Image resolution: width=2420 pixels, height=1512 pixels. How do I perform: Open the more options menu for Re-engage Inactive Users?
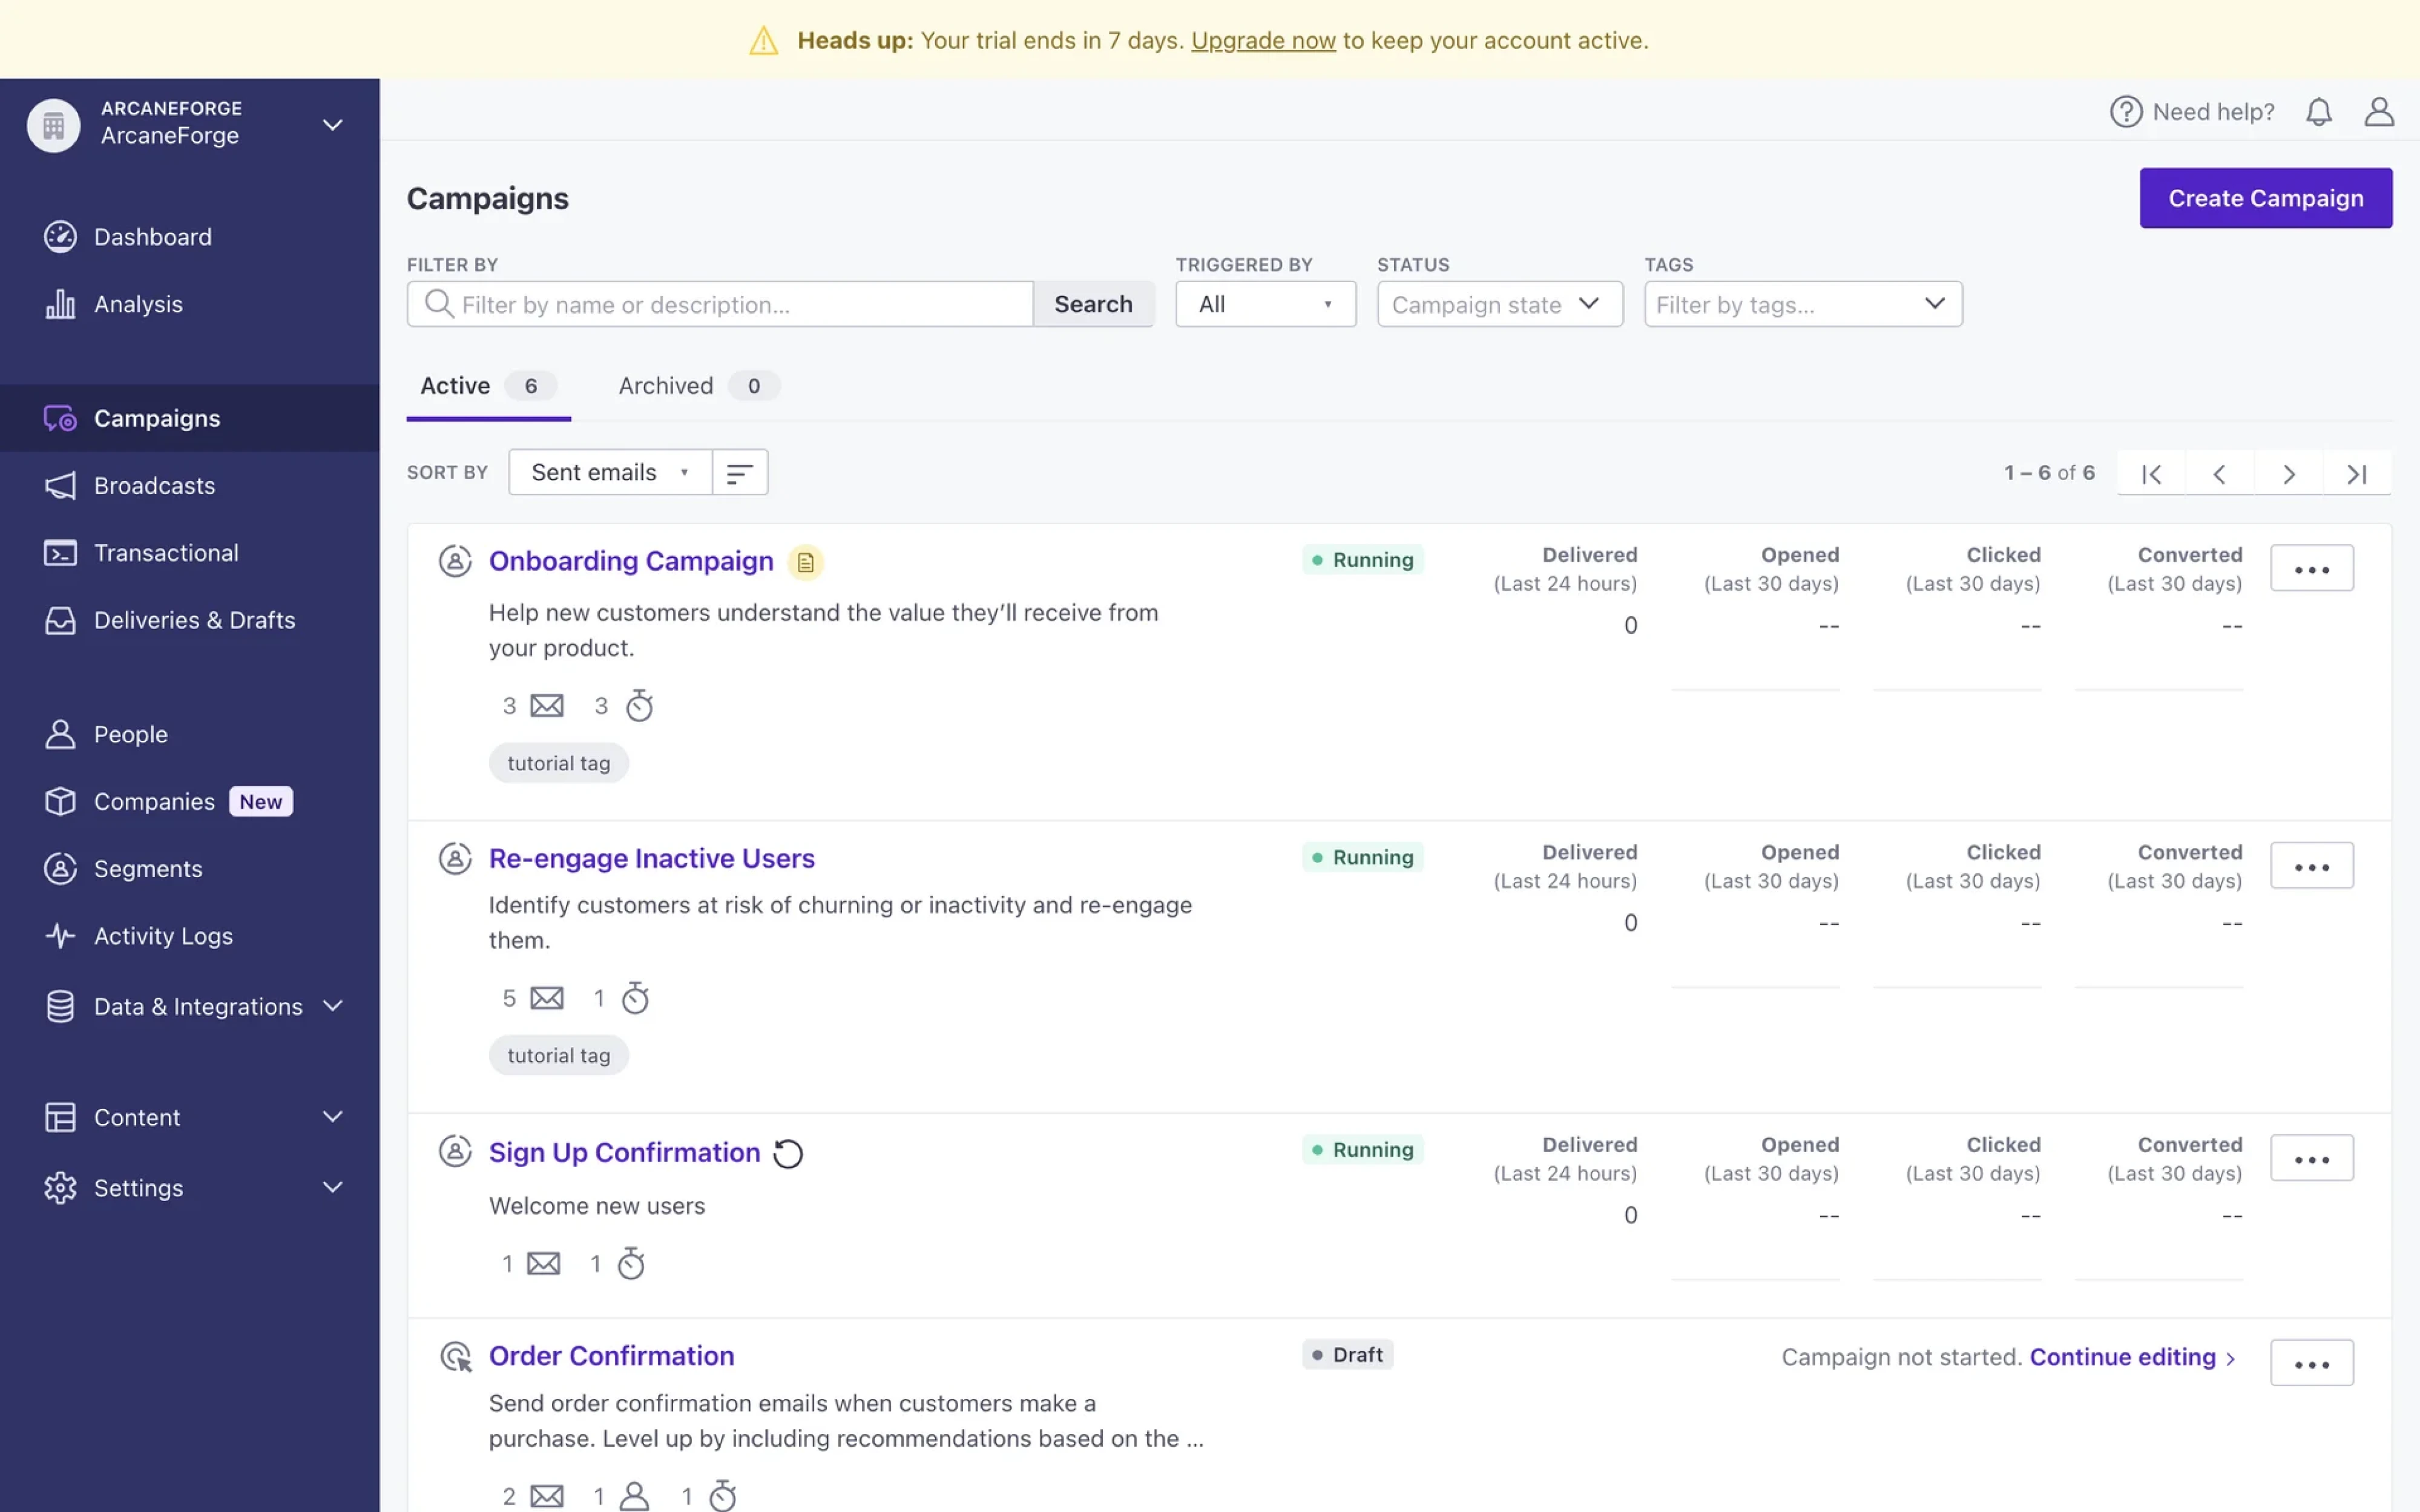[x=2311, y=866]
